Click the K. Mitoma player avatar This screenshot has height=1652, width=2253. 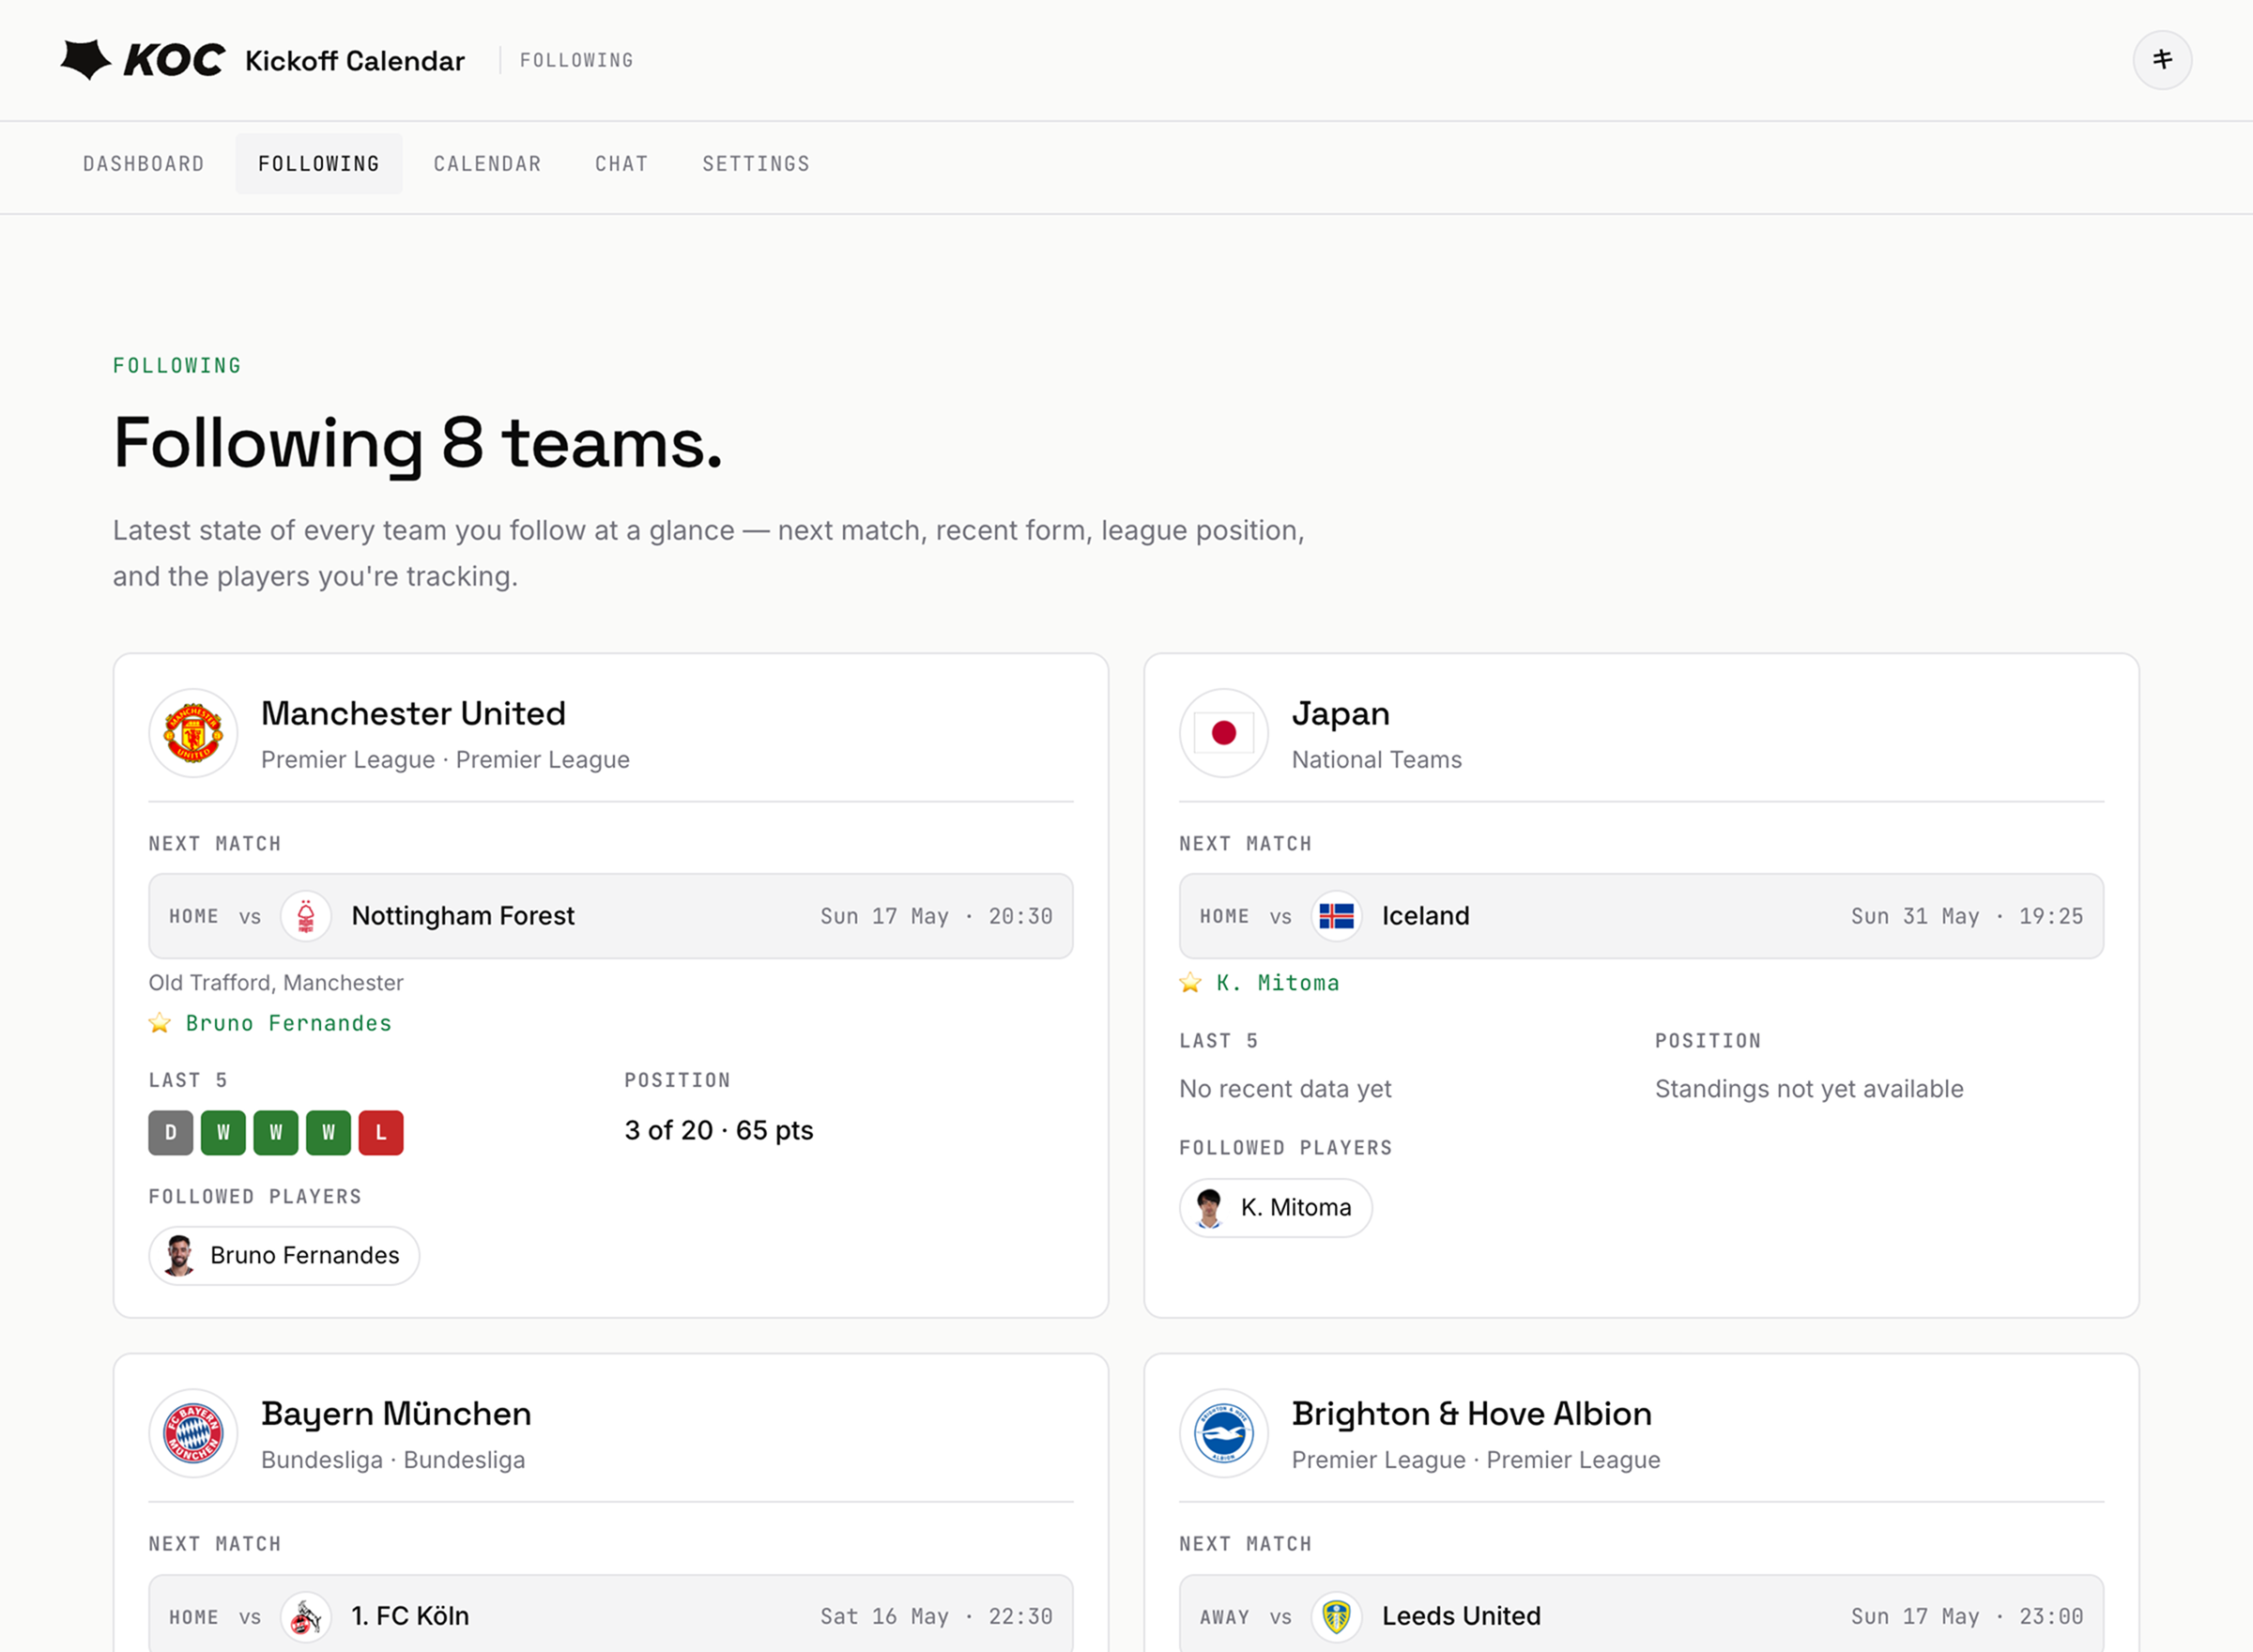click(x=1210, y=1208)
